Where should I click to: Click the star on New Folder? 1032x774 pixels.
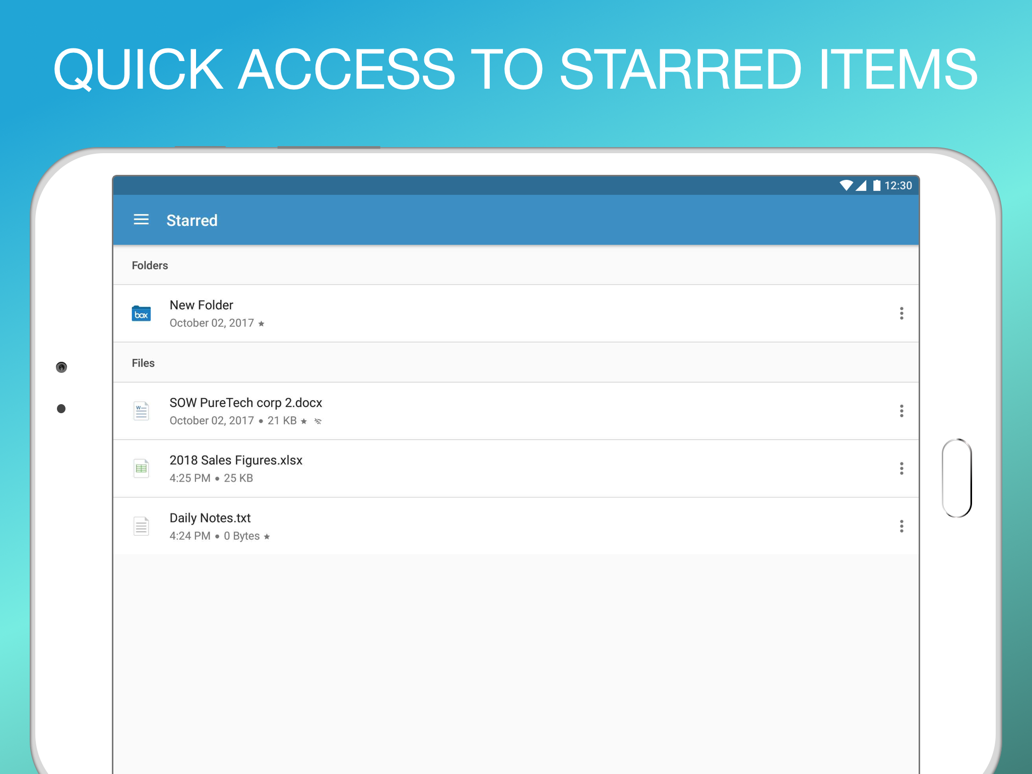(x=261, y=324)
